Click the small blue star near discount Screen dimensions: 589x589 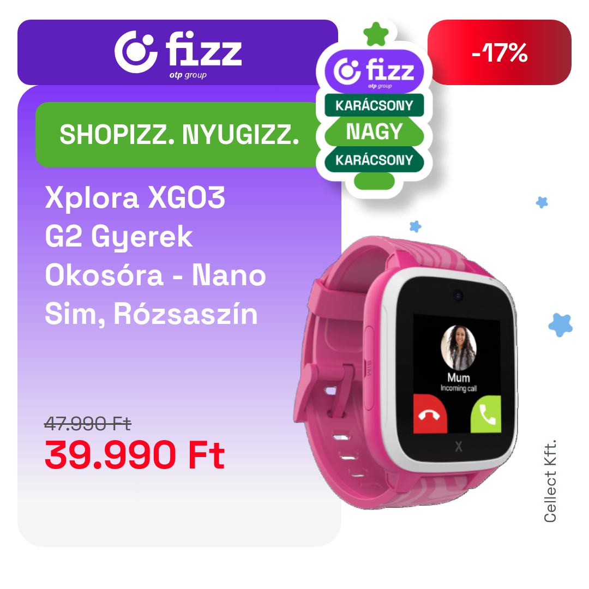(542, 202)
